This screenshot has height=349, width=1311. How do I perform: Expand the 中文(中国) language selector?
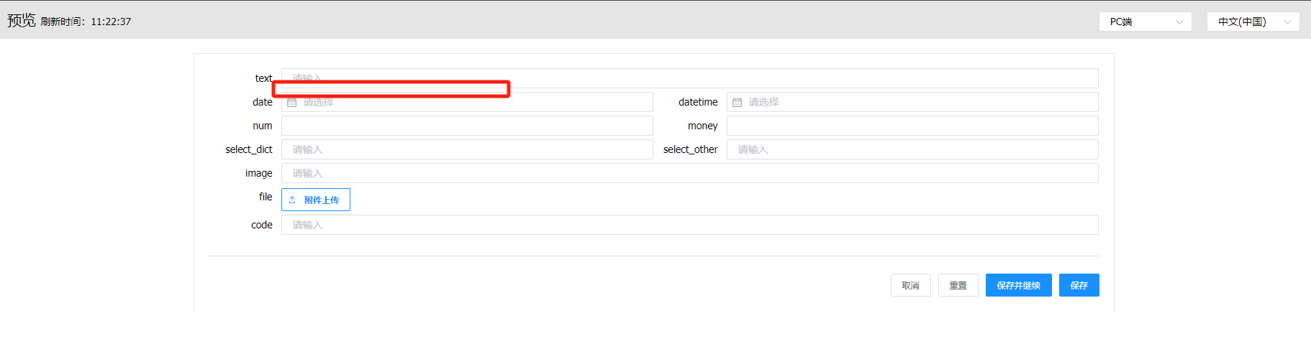[x=1253, y=22]
